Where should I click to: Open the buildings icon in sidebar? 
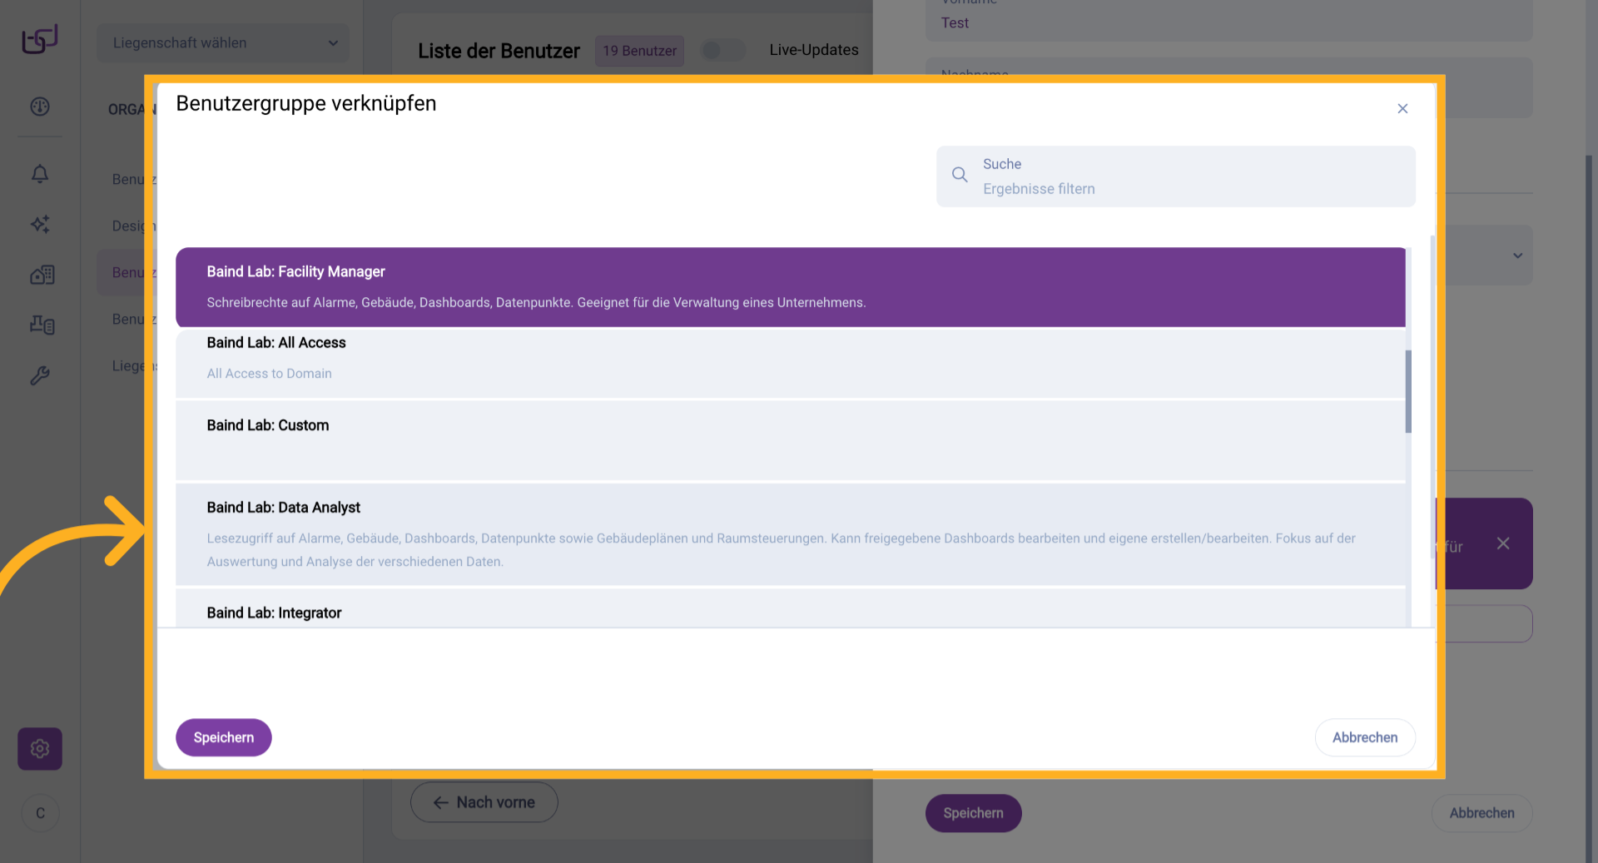pos(42,275)
